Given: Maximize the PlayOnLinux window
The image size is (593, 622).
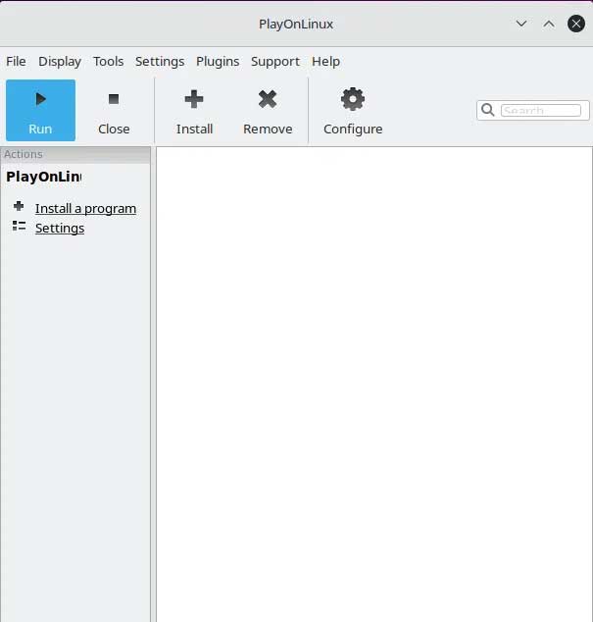Looking at the screenshot, I should pyautogui.click(x=549, y=24).
